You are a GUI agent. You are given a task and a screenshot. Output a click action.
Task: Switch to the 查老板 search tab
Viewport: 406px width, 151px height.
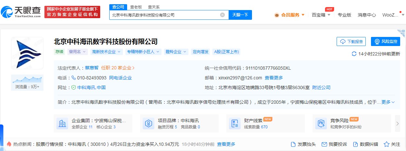[x=136, y=7]
